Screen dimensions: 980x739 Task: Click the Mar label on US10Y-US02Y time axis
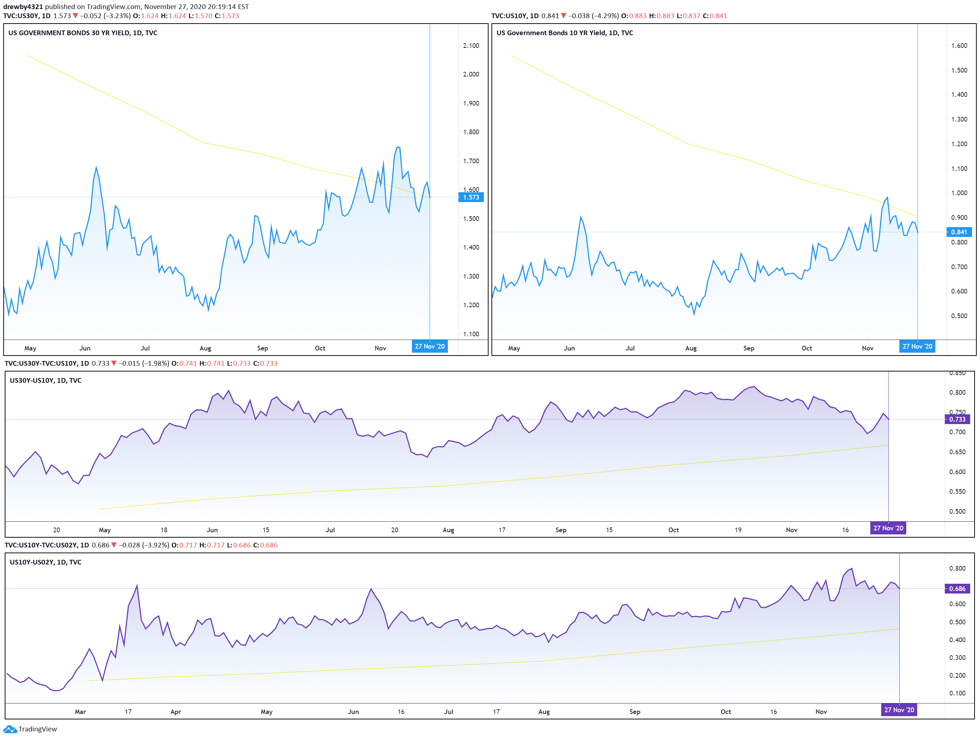click(80, 711)
